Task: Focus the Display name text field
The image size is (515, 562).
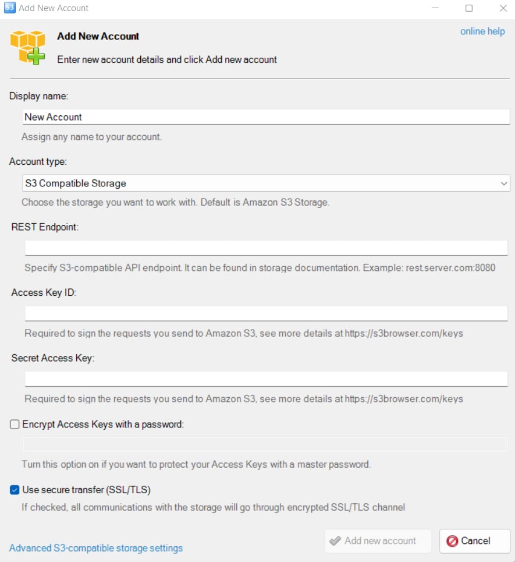Action: (266, 117)
